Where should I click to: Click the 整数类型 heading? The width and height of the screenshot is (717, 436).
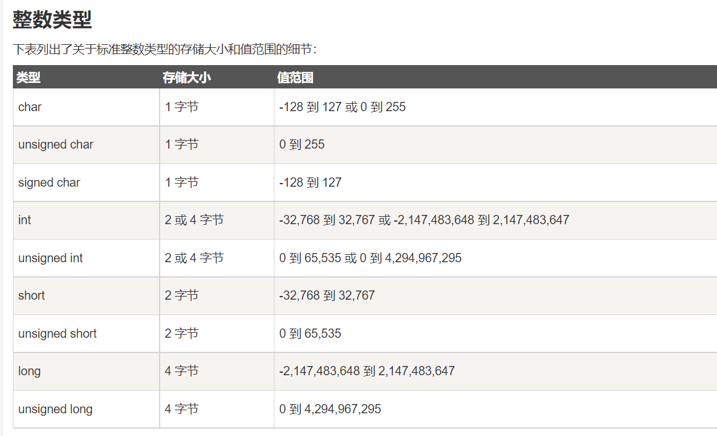[x=52, y=20]
